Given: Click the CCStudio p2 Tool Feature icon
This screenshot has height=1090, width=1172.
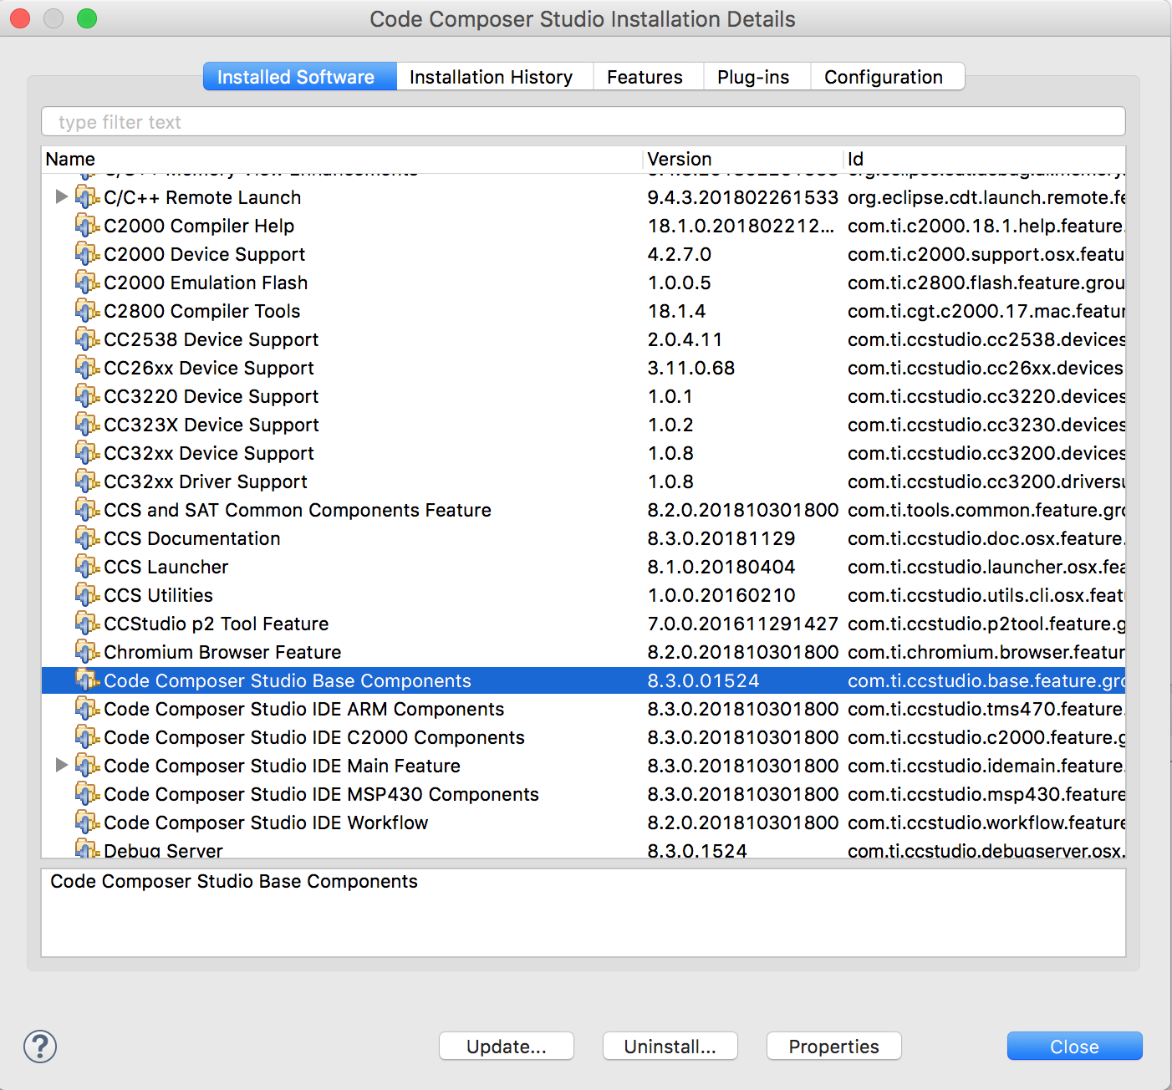Looking at the screenshot, I should [87, 624].
